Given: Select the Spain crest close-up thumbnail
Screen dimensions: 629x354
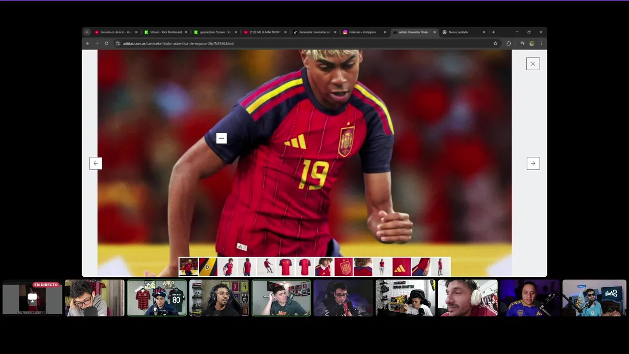Looking at the screenshot, I should 343,267.
